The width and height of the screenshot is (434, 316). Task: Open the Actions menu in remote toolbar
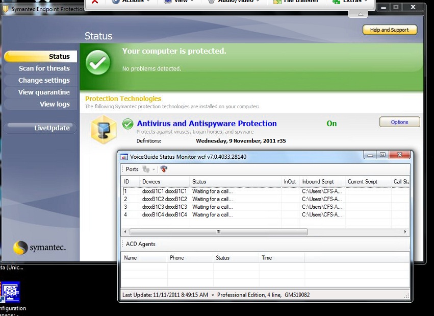tap(131, 2)
